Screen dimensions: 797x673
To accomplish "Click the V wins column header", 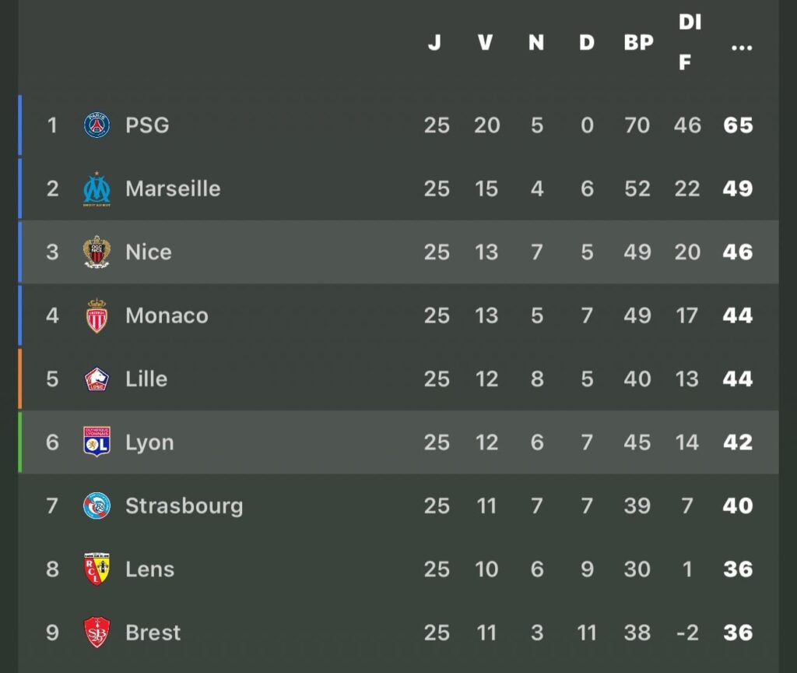I will (486, 42).
